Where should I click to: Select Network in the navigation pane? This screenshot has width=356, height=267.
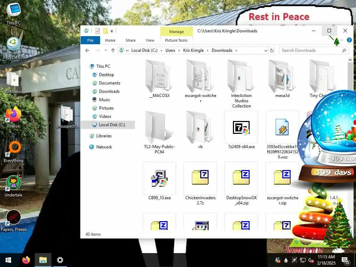(104, 147)
